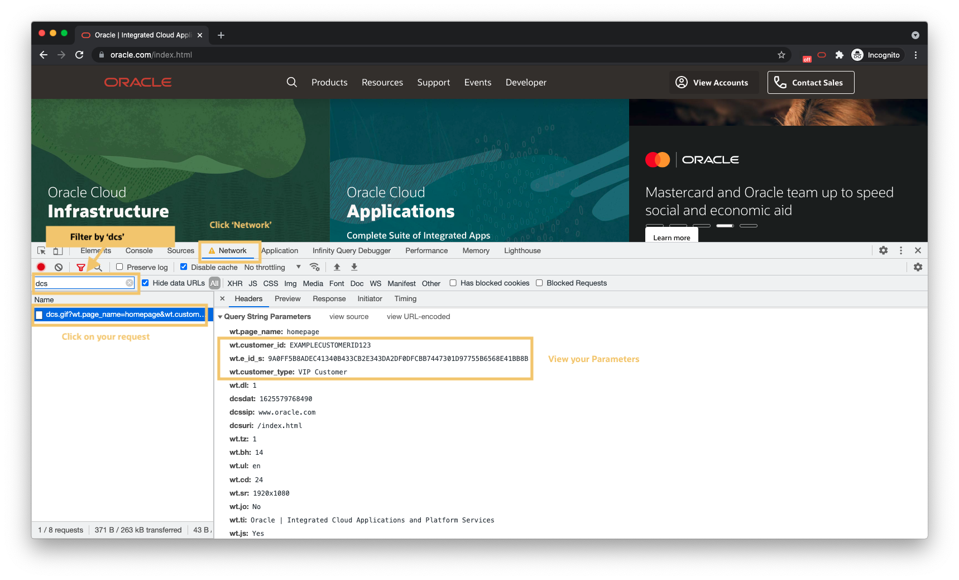
Task: Open the network search icon
Action: [x=98, y=267]
